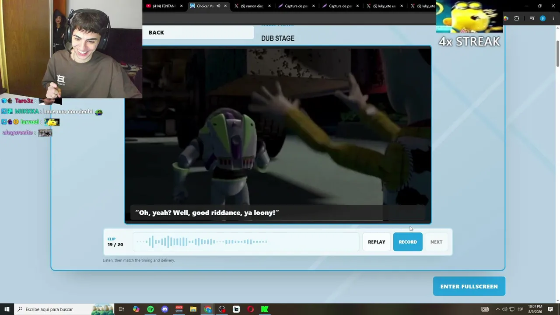
Task: Click the webcam overlay of the streamer
Action: click(71, 49)
